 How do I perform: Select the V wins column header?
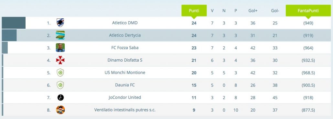(212, 11)
